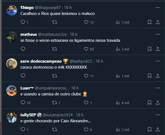Screen dimensions: 165x135
Task: Open matheus's avatar image
Action: click(12, 37)
